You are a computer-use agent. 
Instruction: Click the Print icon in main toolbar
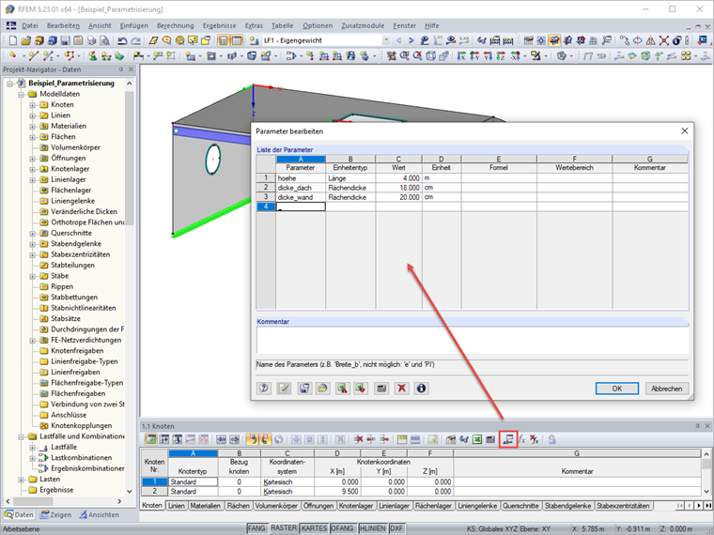pos(91,40)
